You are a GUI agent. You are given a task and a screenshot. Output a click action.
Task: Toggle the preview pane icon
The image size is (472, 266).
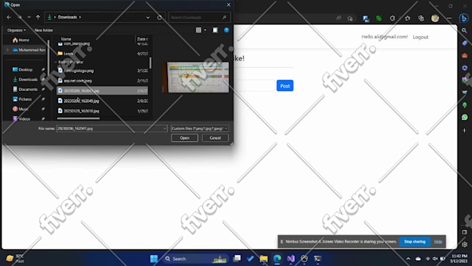click(x=215, y=30)
